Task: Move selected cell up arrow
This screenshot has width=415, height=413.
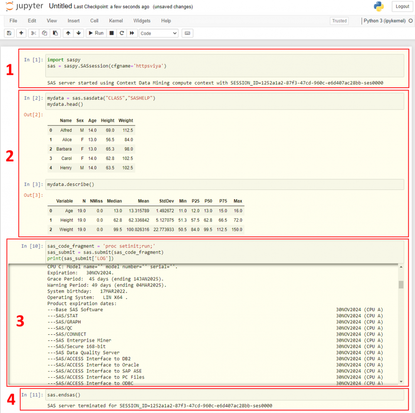Action: 68,33
